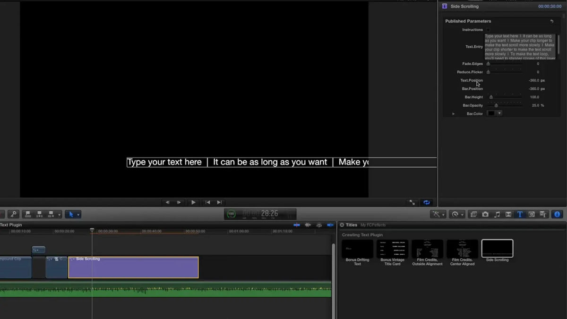Click the Insert clip edit button
Screen dimensions: 567x319
(39, 214)
